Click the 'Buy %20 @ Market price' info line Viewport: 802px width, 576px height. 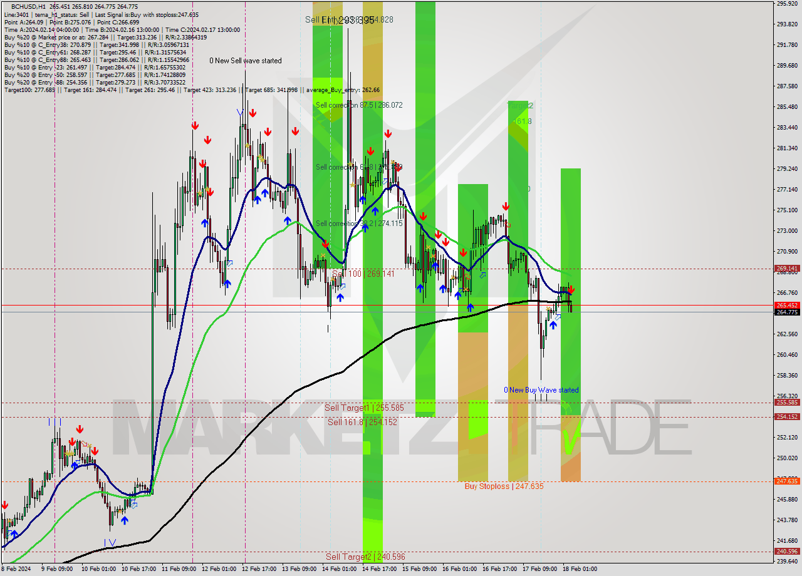click(x=105, y=37)
